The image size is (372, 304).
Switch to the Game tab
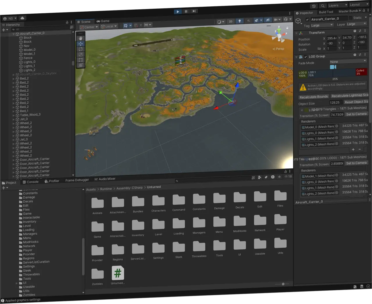click(x=103, y=21)
